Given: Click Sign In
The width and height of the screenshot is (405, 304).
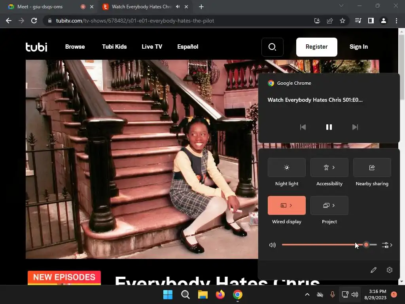Looking at the screenshot, I should 358,47.
